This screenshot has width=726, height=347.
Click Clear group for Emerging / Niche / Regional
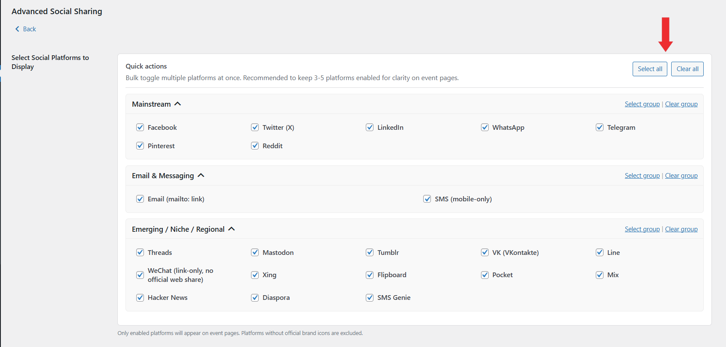681,229
